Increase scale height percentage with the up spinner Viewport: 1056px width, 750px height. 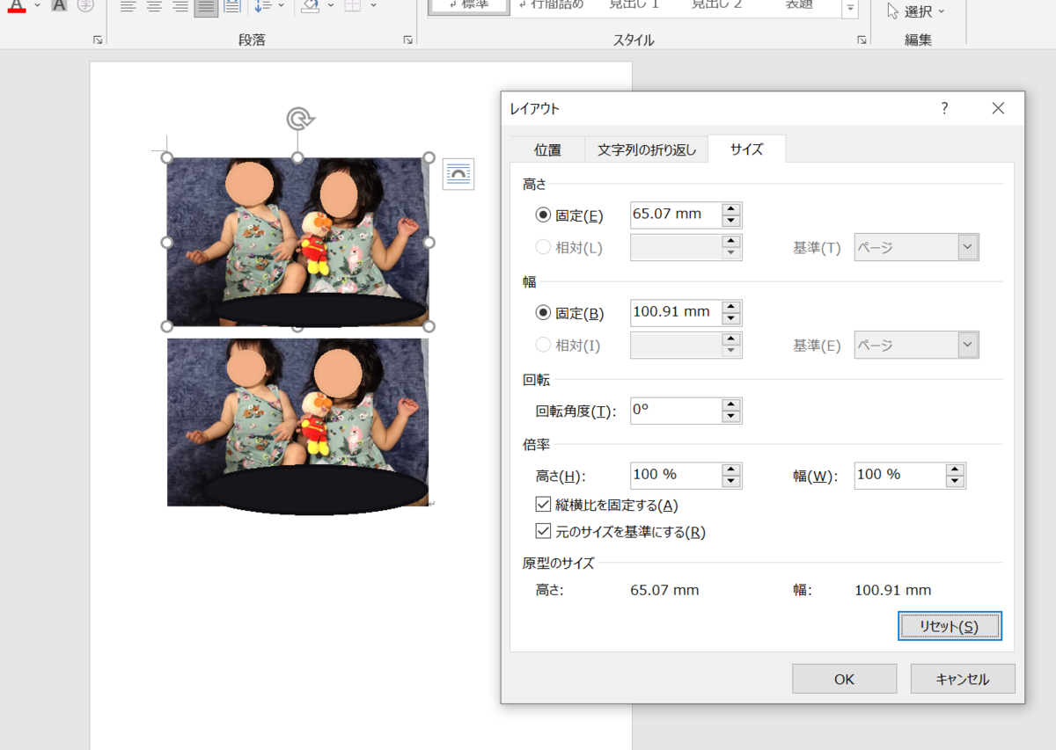[x=731, y=470]
